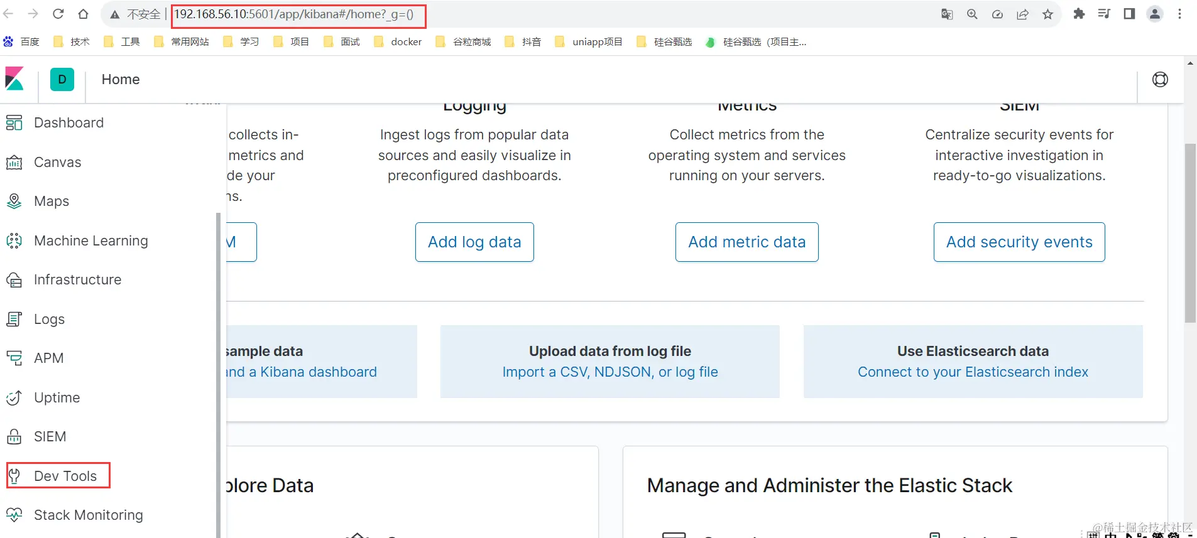Click the Logs icon in sidebar
The image size is (1197, 538).
[14, 320]
